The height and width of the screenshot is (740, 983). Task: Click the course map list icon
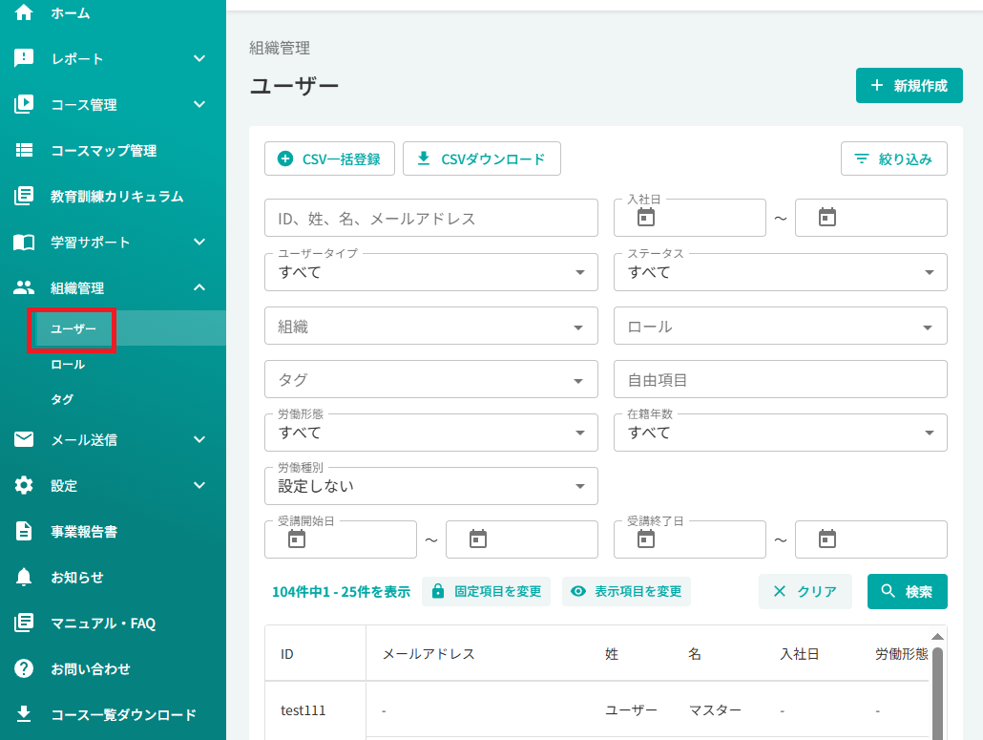point(24,150)
